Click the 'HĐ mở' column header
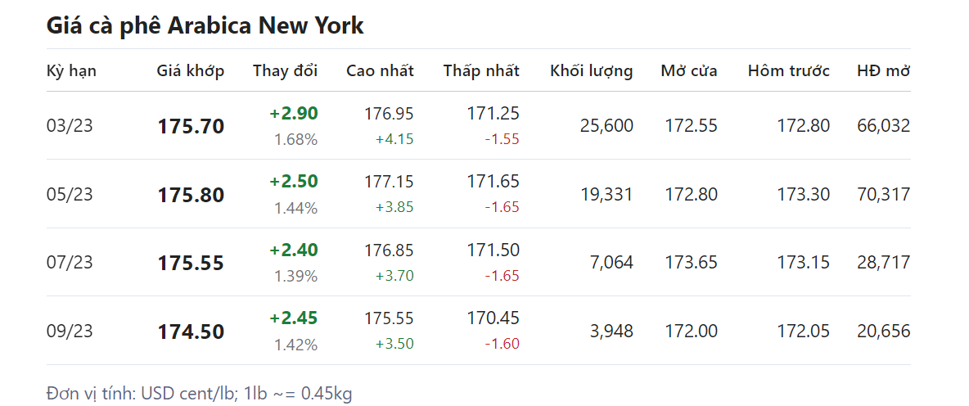Screen dimensions: 969x406 tap(883, 70)
